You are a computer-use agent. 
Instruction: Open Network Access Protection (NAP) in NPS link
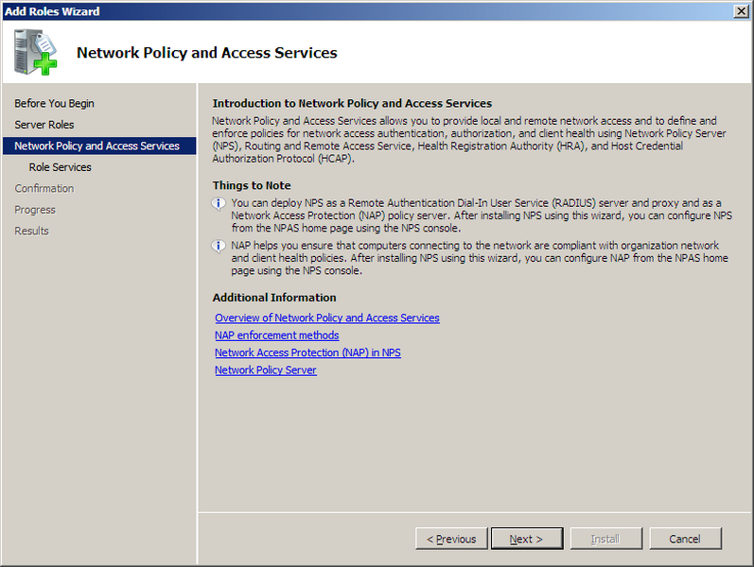click(x=307, y=352)
